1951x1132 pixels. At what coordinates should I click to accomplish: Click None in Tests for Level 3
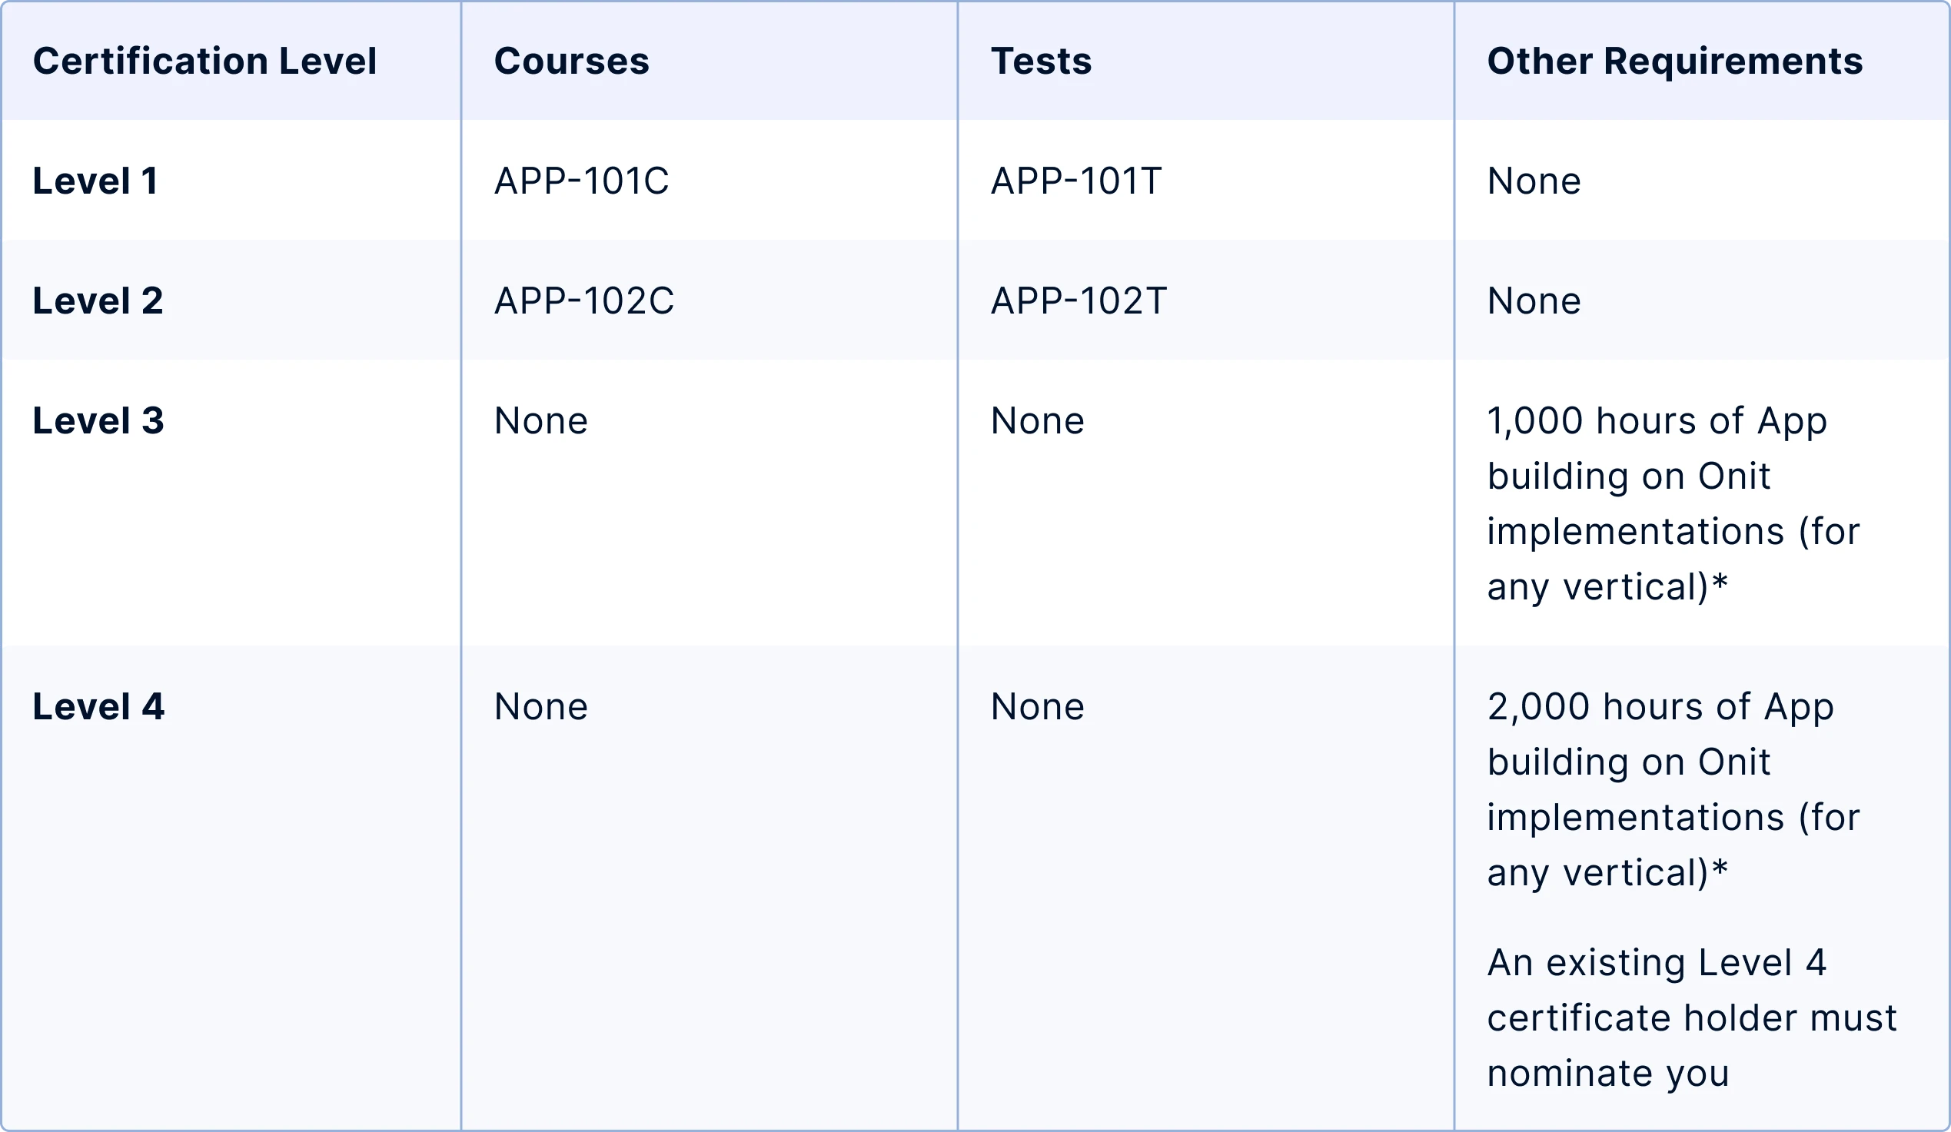1038,421
